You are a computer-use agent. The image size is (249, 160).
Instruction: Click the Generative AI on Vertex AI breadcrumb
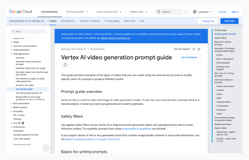coord(73,49)
